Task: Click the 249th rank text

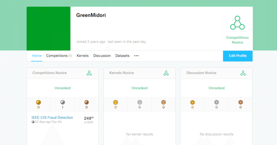Action: click(x=89, y=118)
